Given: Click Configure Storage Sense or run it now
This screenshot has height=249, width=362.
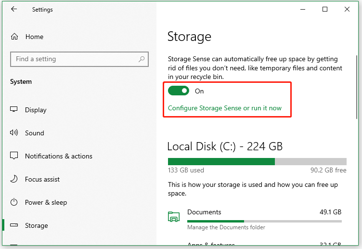Looking at the screenshot, I should click(225, 108).
